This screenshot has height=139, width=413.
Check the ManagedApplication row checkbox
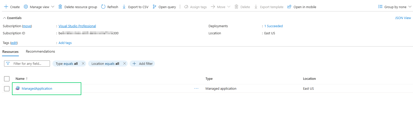point(7,88)
